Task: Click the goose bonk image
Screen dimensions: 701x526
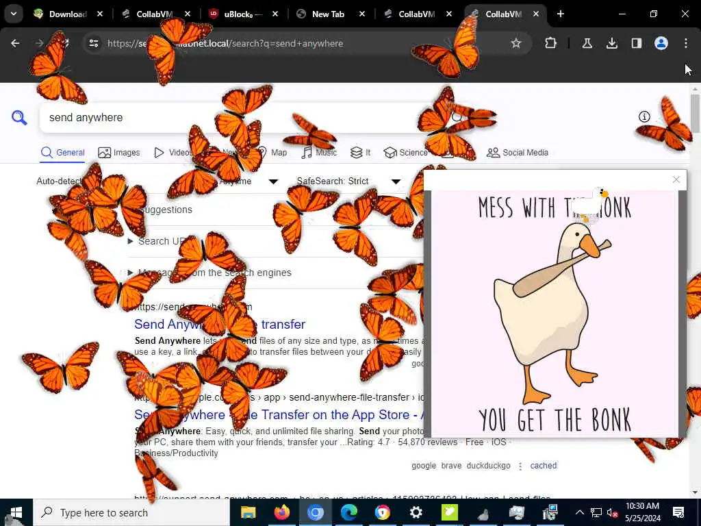Action: click(555, 314)
